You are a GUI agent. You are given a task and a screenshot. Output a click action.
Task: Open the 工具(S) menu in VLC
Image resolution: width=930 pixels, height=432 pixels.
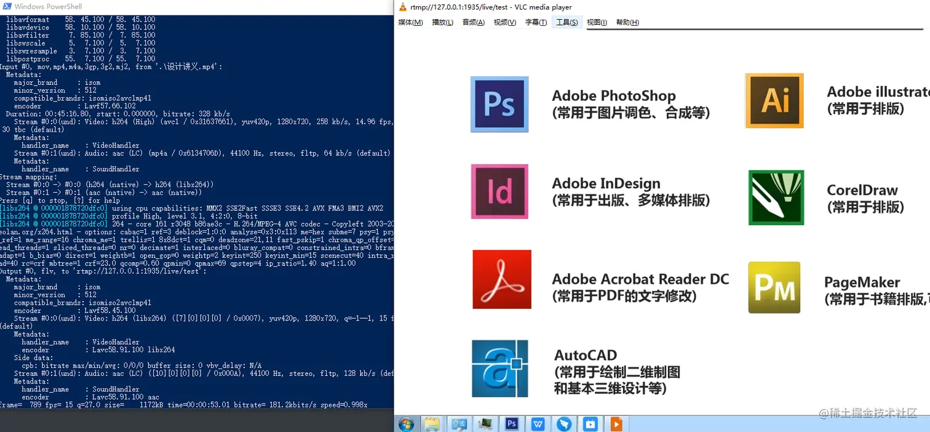tap(566, 22)
